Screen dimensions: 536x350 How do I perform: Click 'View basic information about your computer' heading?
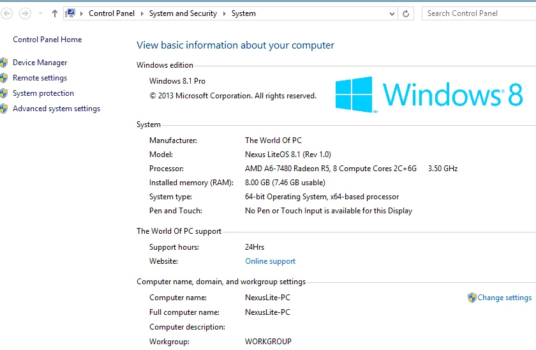[x=235, y=45]
